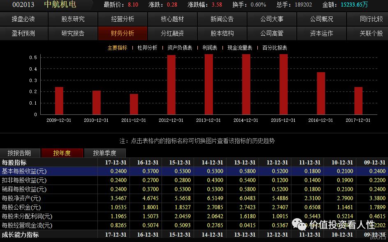
Task: Click the 成长能力指标 section header
Action: (x=20, y=235)
